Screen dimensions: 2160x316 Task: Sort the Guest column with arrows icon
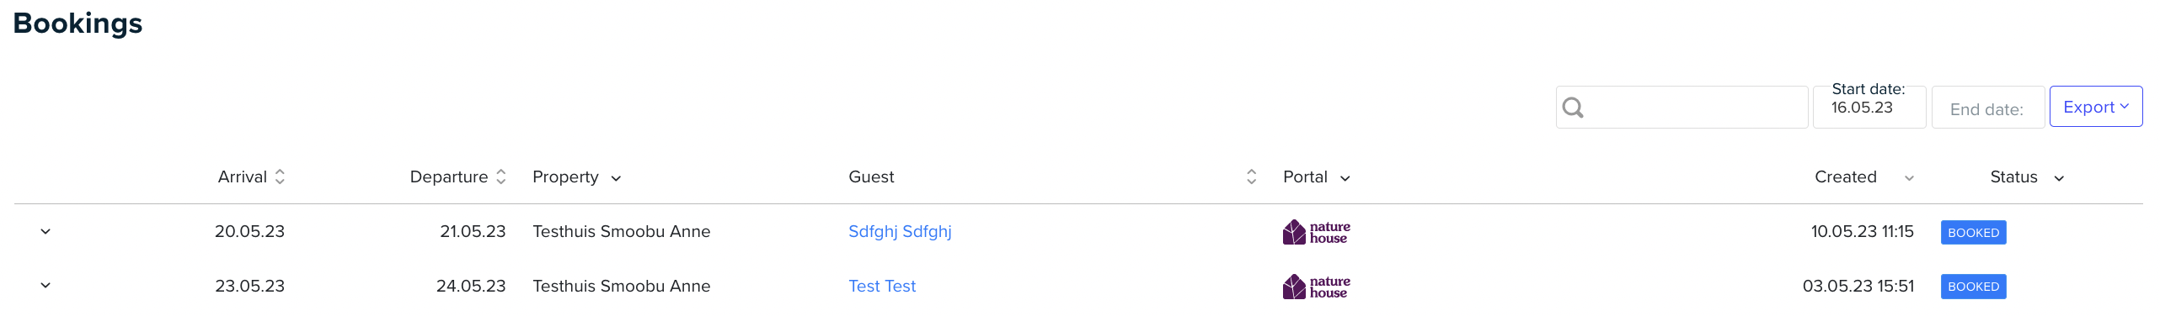coord(1251,176)
